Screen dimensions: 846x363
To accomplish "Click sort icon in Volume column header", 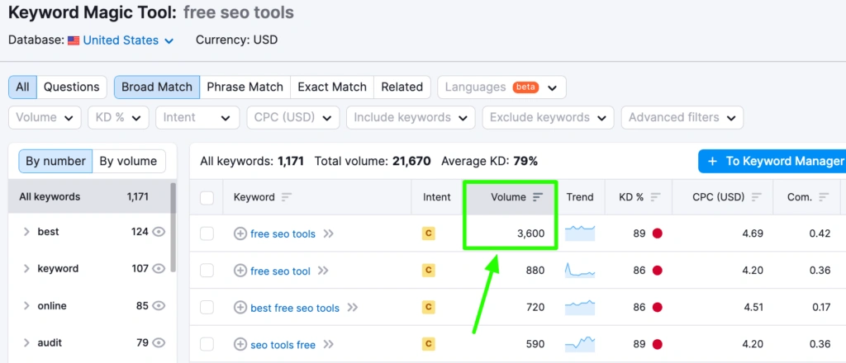I will (x=538, y=197).
